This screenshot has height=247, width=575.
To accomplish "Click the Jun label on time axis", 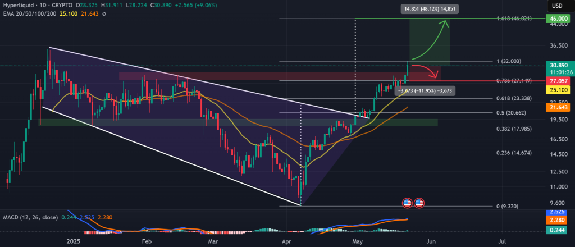I will (x=431, y=241).
